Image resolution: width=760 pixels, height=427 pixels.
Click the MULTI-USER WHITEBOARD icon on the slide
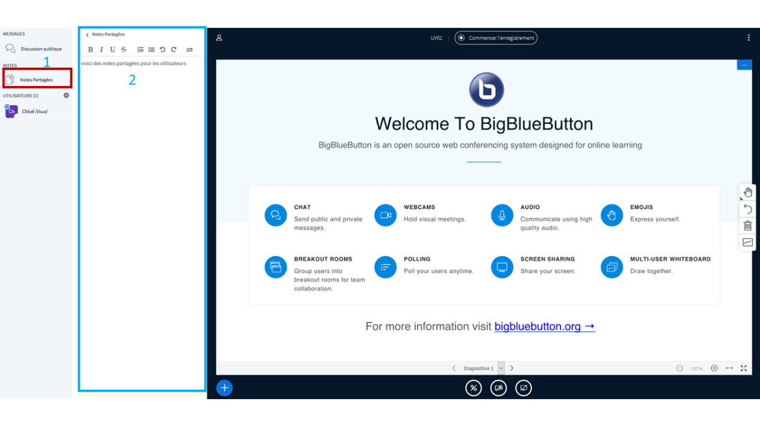coord(612,267)
